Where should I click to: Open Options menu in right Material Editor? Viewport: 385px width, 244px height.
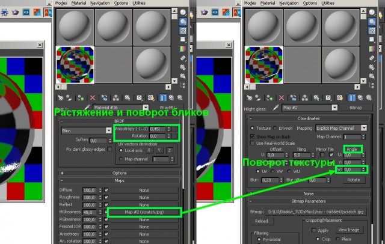[310, 3]
